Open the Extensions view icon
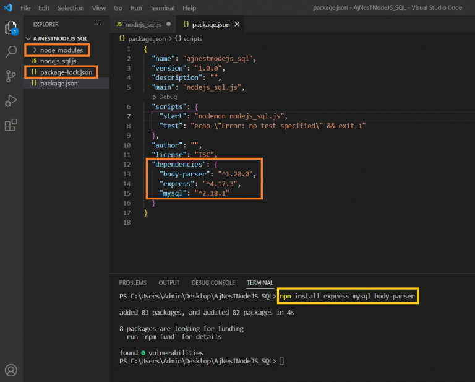This screenshot has width=475, height=382. pos(11,125)
